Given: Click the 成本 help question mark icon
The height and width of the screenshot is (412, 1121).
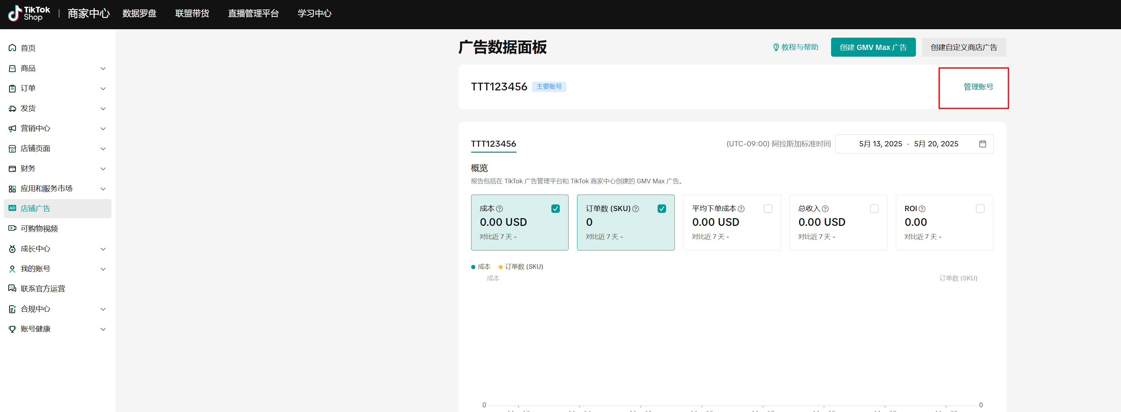Looking at the screenshot, I should point(499,208).
